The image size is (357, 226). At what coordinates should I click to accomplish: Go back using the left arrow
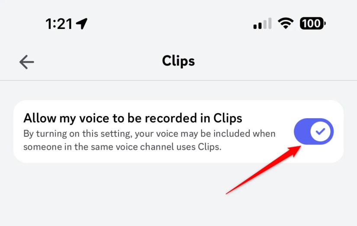coord(27,62)
